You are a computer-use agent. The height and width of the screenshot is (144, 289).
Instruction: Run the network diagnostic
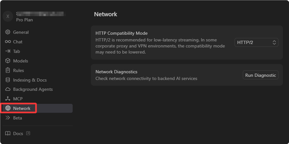[x=260, y=75]
